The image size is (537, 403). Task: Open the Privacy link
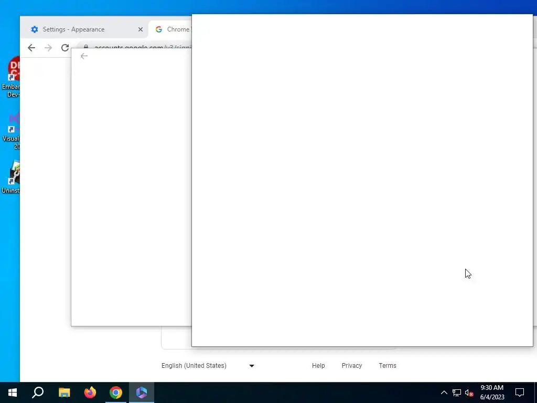(x=352, y=366)
